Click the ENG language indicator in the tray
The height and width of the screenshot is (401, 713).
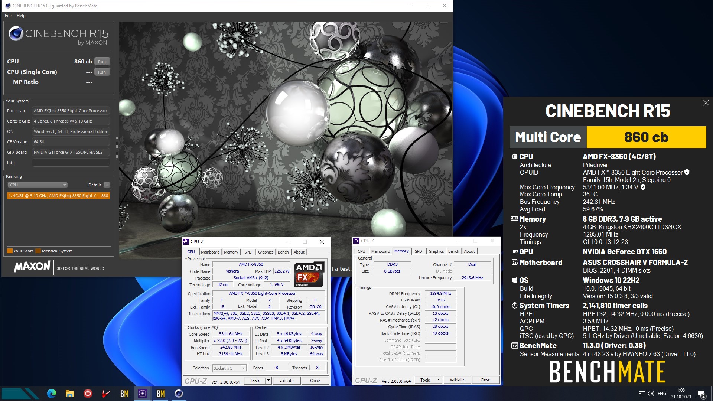[x=662, y=394]
